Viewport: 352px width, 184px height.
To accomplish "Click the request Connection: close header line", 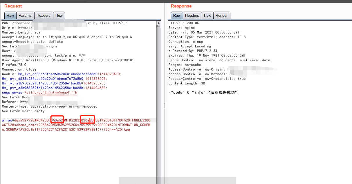I will pos(19,69).
